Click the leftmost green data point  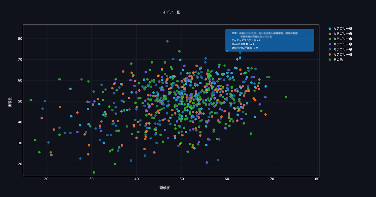(31, 100)
